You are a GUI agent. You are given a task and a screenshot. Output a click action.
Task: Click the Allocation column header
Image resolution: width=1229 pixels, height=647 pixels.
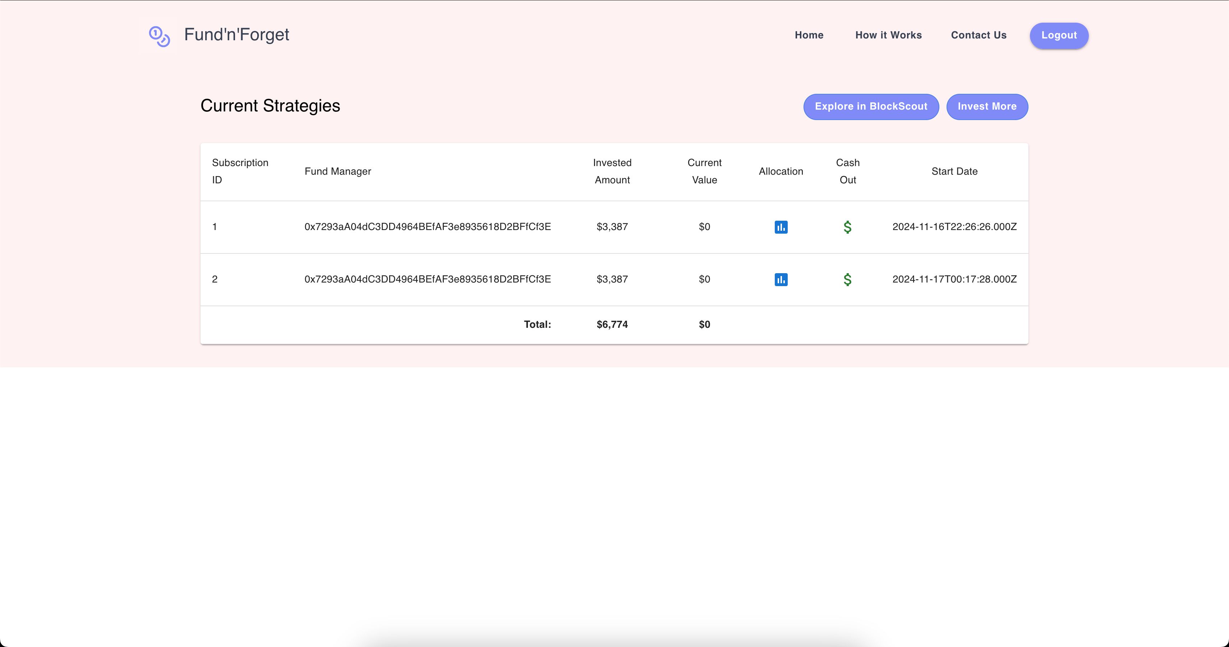[x=781, y=171]
